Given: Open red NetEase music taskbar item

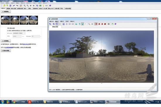Looking at the screenshot, I should (x=35, y=102).
